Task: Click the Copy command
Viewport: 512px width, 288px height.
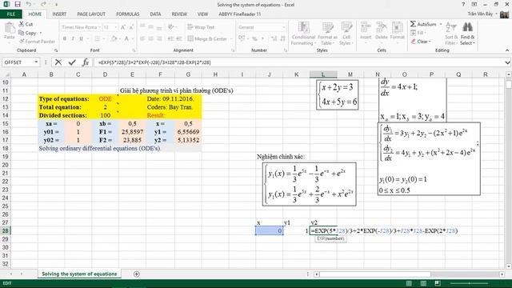Action: coord(28,33)
